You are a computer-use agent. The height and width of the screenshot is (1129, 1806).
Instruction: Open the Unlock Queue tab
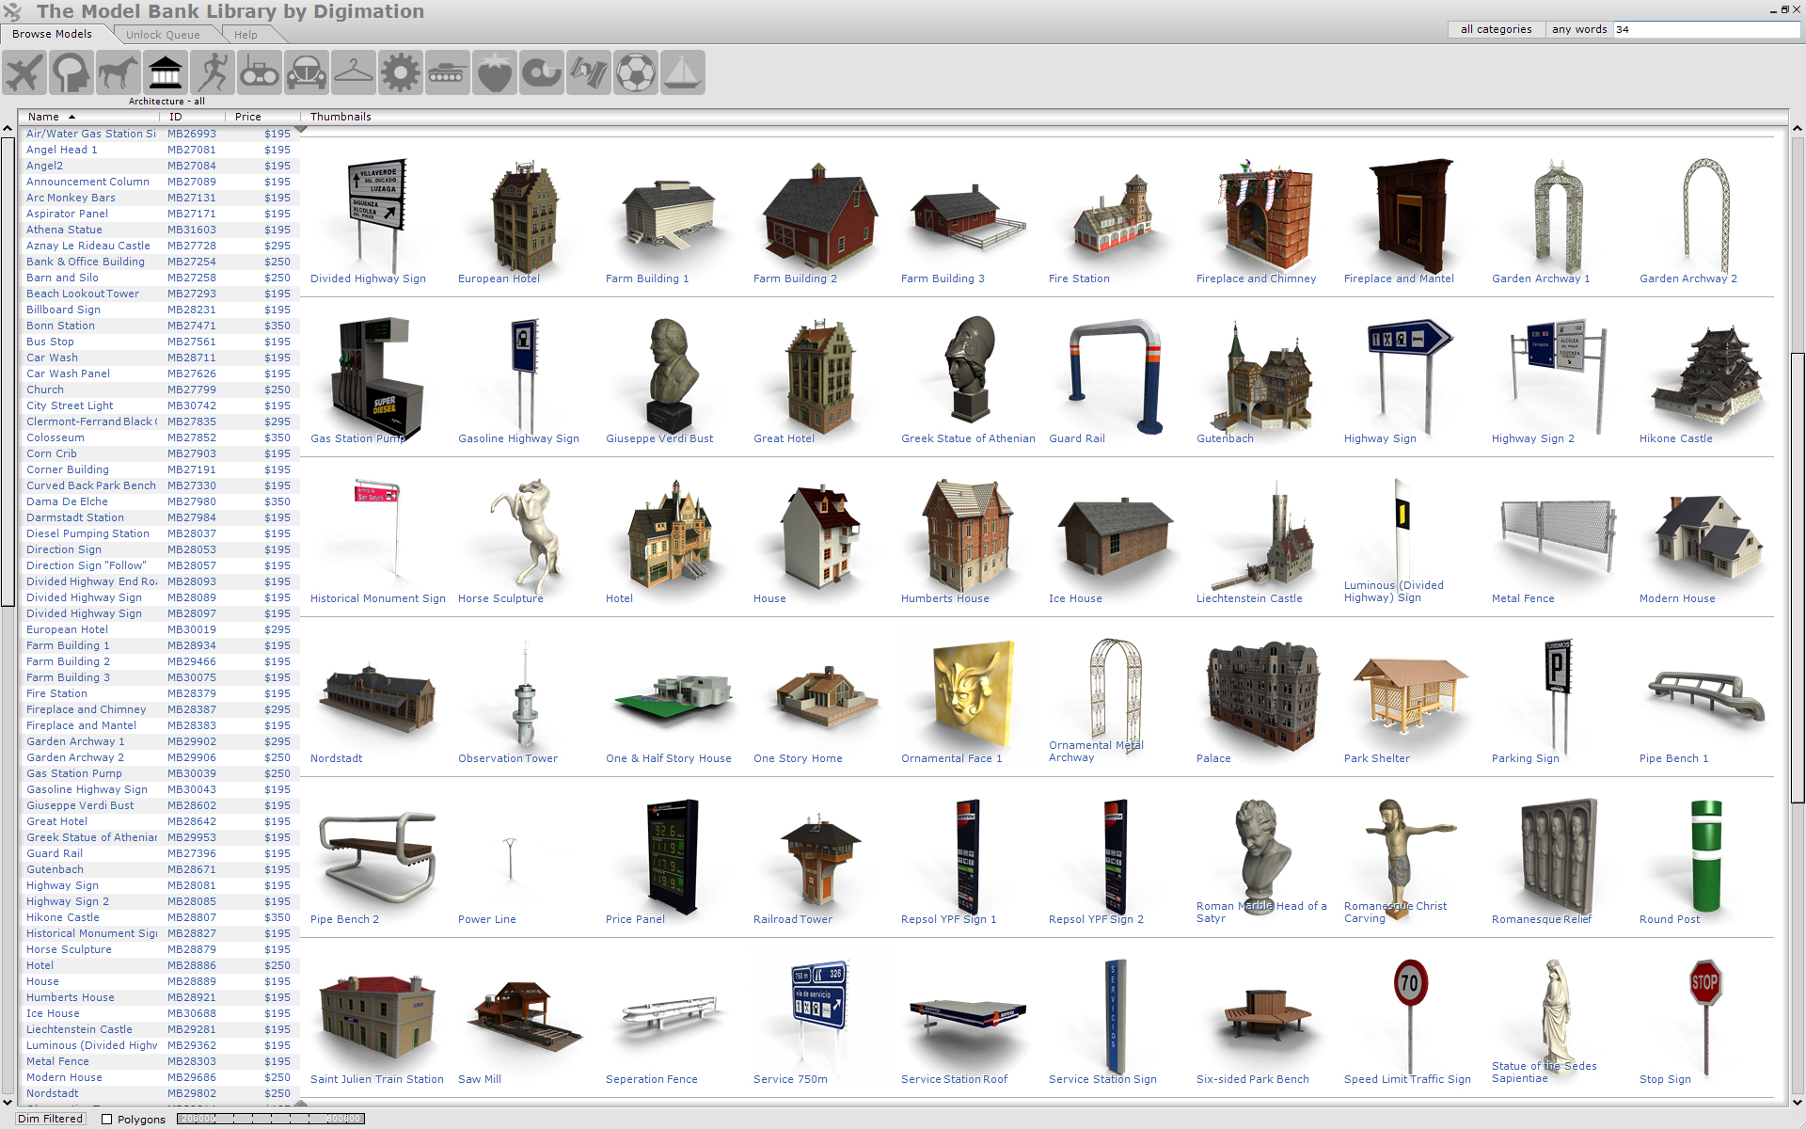point(163,35)
